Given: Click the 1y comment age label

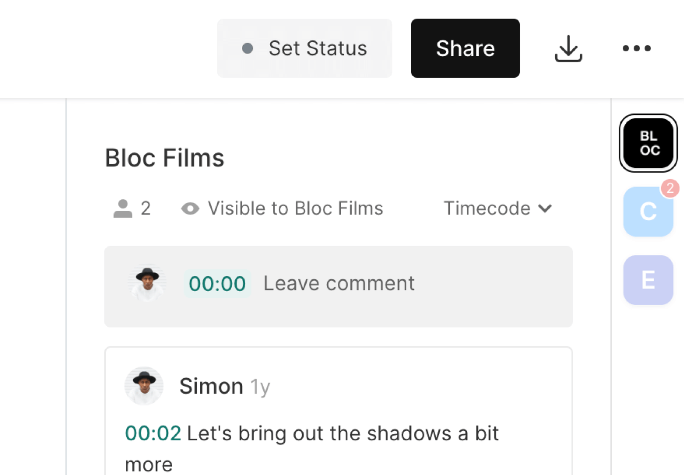Looking at the screenshot, I should [260, 387].
